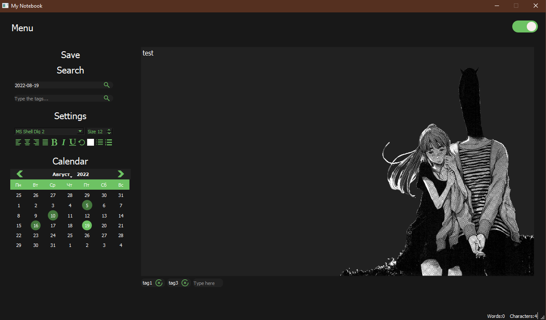Align text to the left
The width and height of the screenshot is (546, 320).
click(18, 142)
